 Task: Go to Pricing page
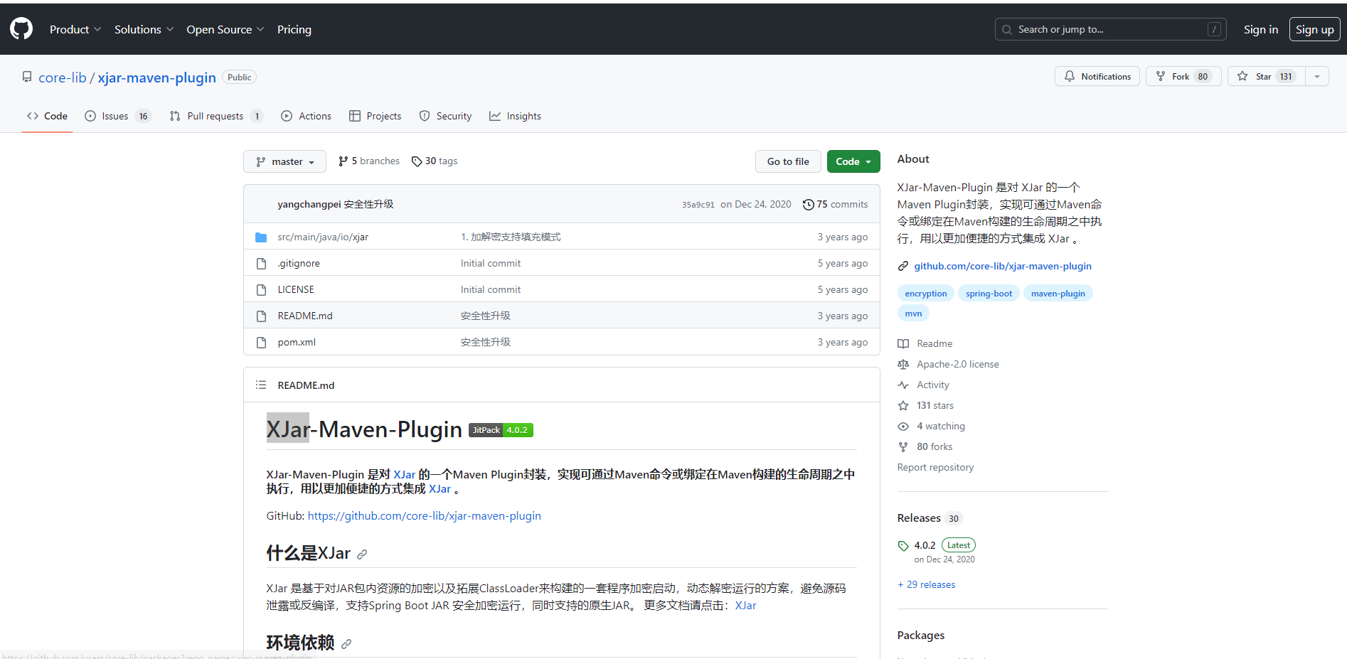coord(294,29)
